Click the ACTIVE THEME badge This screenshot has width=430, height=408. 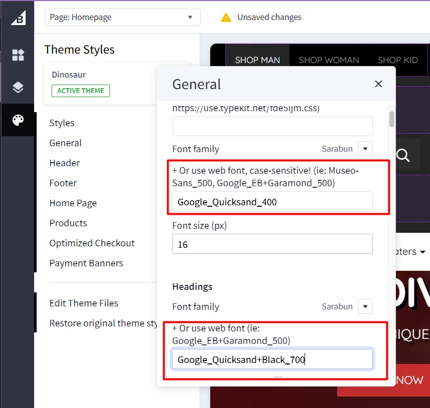click(81, 91)
